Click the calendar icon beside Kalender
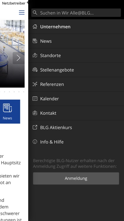Image resolution: width=124 pixels, height=221 pixels. point(35,98)
